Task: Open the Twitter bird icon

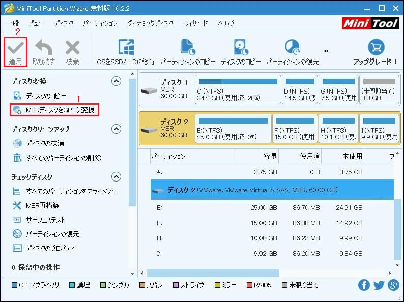Action: pos(379,285)
